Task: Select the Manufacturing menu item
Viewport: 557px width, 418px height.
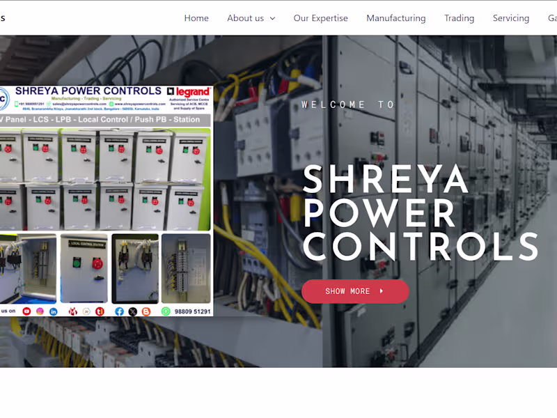Action: coord(396,18)
